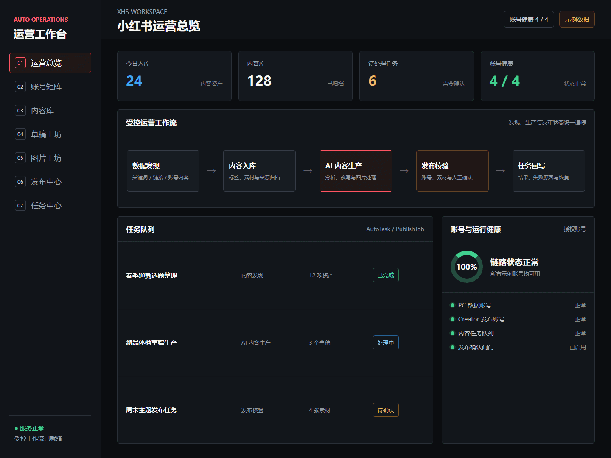The width and height of the screenshot is (611, 458).
Task: Click the 已完成 status badge
Action: [386, 275]
